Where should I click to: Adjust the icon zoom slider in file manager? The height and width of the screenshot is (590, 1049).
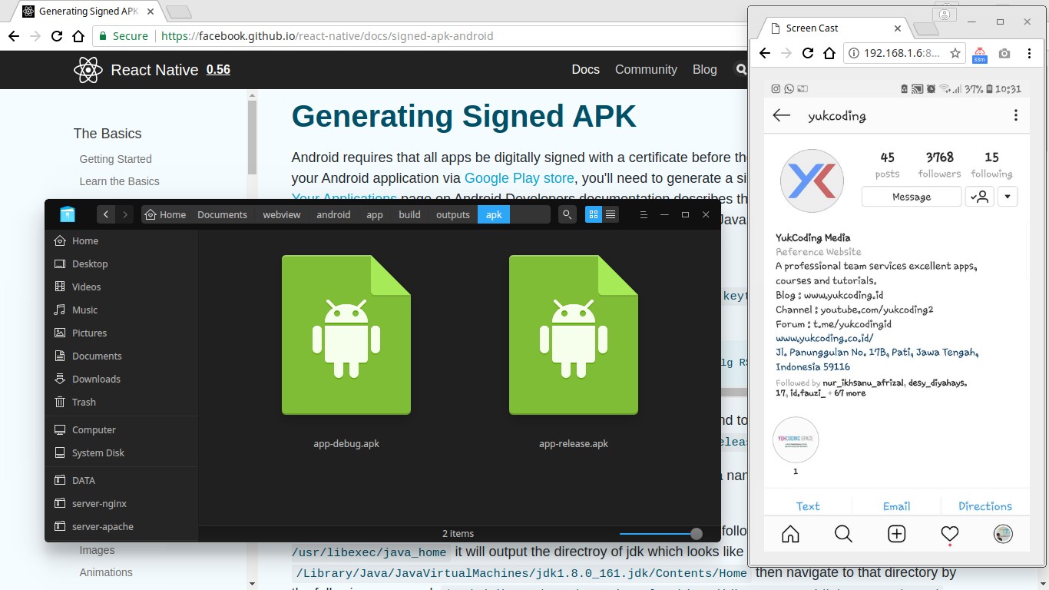[696, 533]
